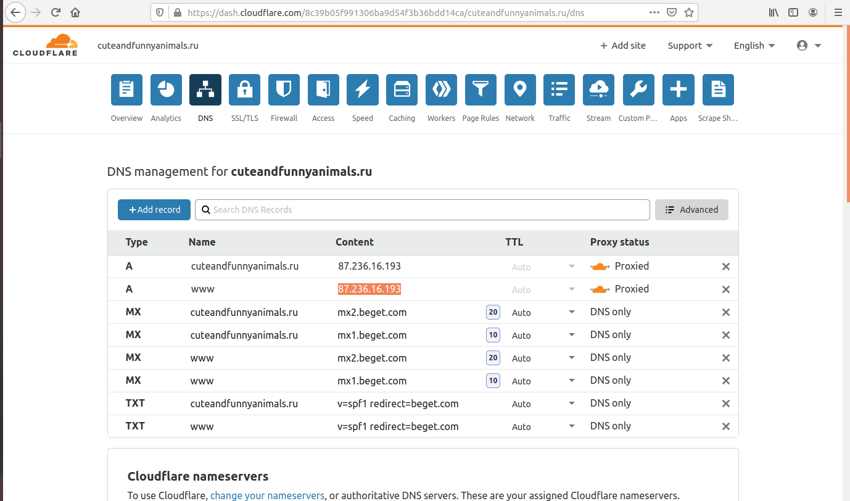This screenshot has width=850, height=501.
Task: Open the Support dropdown menu
Action: click(690, 46)
